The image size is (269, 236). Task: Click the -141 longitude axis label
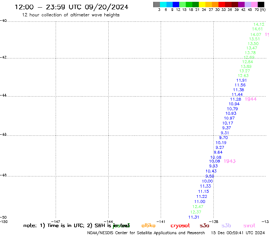[x=161, y=221]
